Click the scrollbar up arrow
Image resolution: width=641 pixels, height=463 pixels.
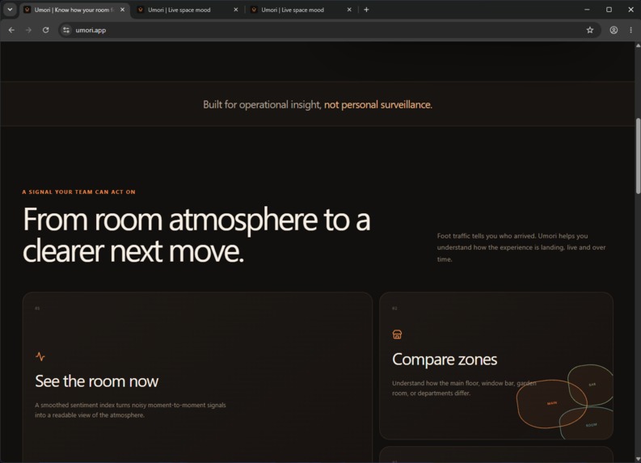click(x=638, y=45)
